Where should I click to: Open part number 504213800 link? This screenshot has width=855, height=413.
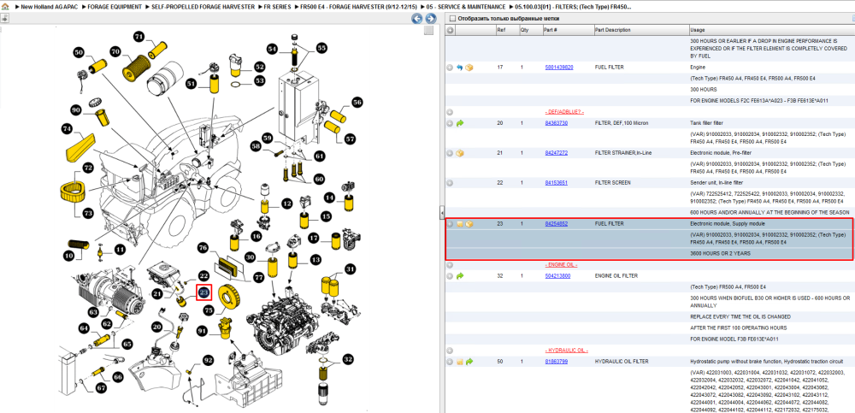[557, 276]
